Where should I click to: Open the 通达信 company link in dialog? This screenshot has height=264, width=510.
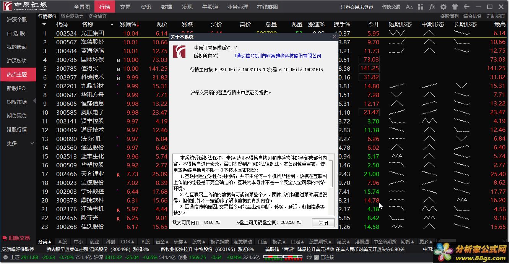coord(278,56)
